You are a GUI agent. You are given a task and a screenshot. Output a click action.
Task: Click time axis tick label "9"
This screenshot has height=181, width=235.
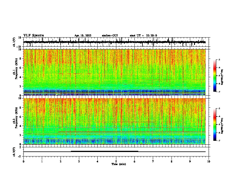click(x=190, y=161)
